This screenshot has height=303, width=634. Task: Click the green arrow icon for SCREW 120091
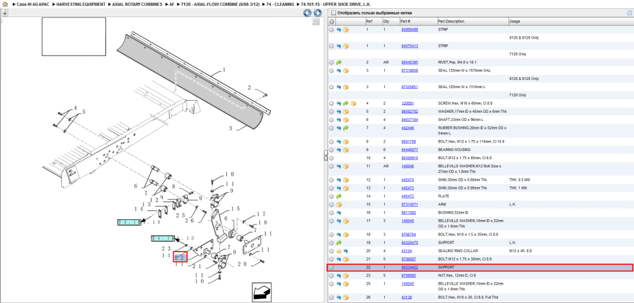tap(346, 103)
